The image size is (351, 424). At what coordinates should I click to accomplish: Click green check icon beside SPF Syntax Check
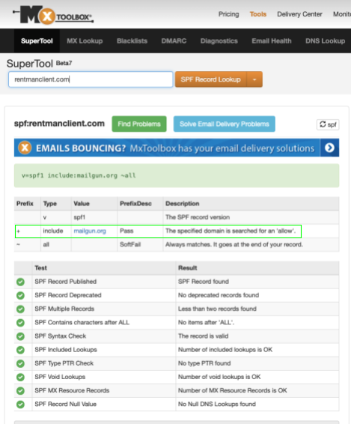pyautogui.click(x=20, y=336)
